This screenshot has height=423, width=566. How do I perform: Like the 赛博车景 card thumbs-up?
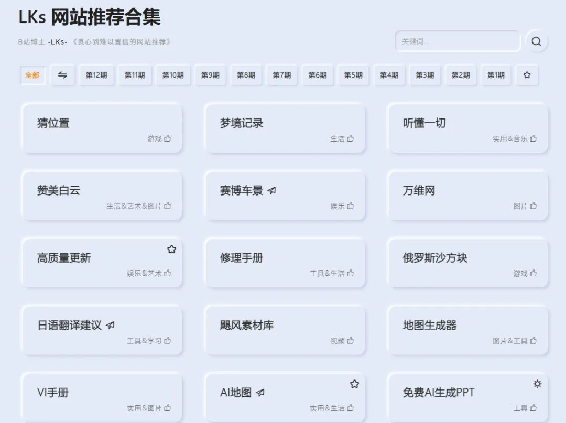pos(350,205)
